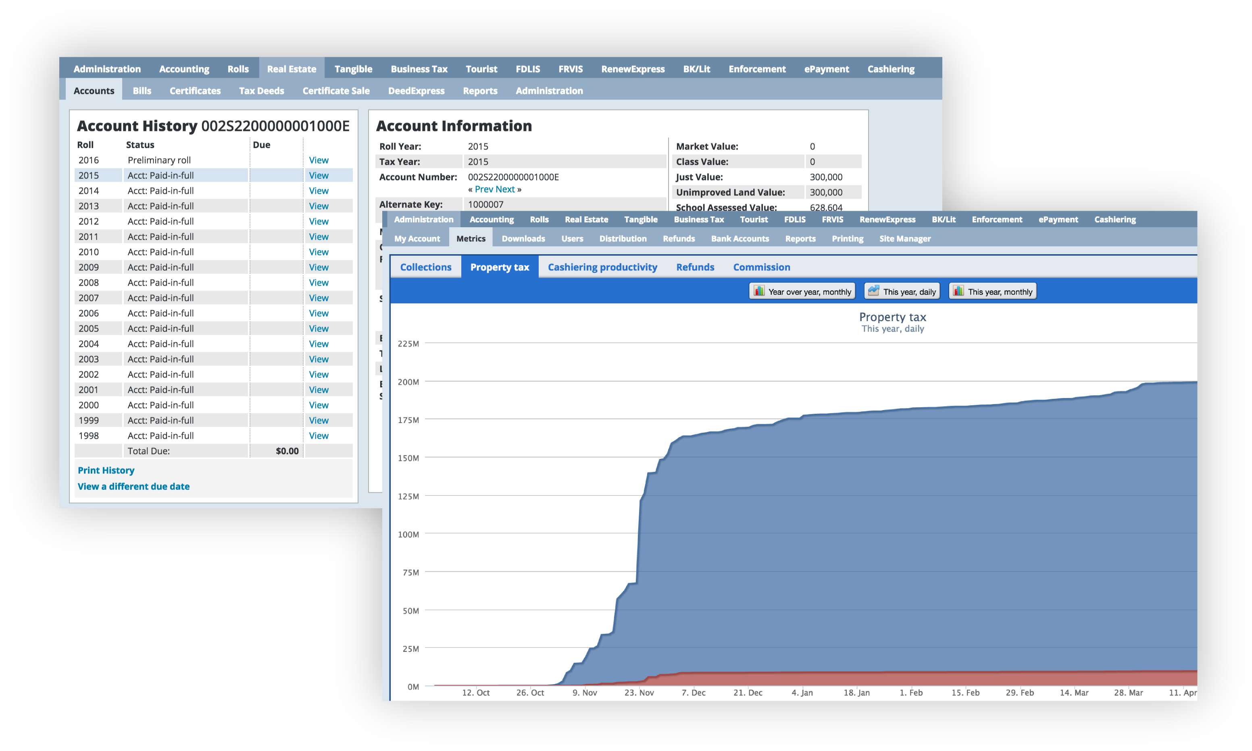Screen dimensions: 1252x751
Task: Click View link for 2000 roll
Action: (319, 405)
